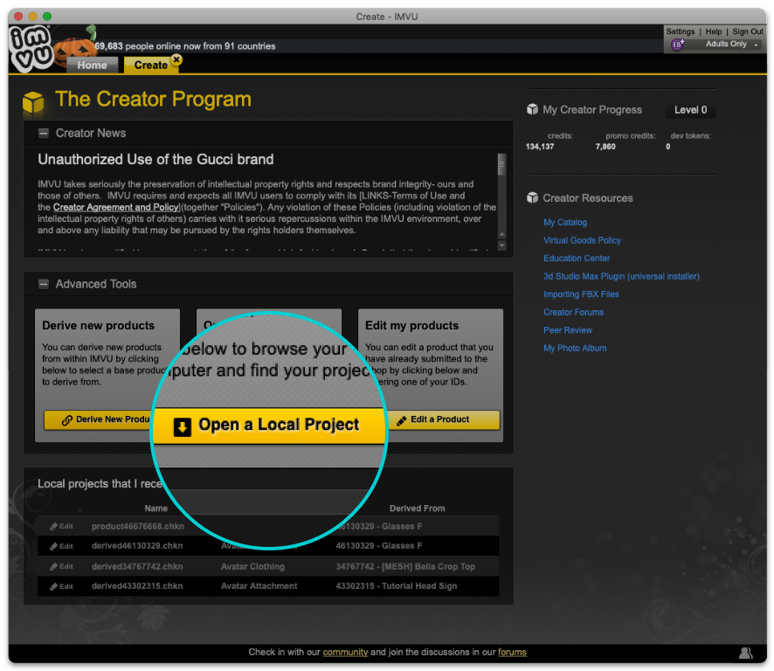This screenshot has width=774, height=671.
Task: Click Sign Out
Action: tap(747, 31)
